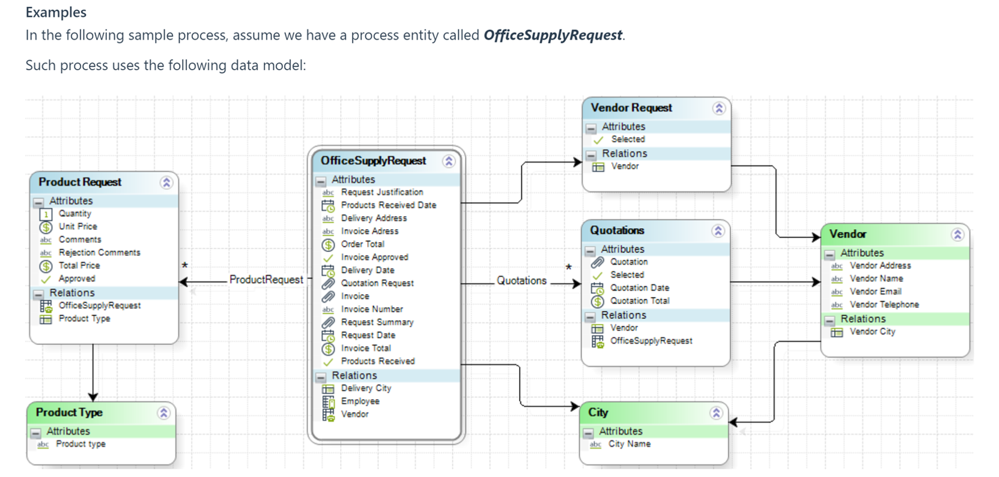Viewport: 999px width, 477px height.
Task: Select the Vendor Address attribute text
Action: click(880, 266)
